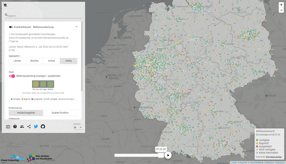
Task: Open the Twitter bird icon
Action: (x=36, y=127)
